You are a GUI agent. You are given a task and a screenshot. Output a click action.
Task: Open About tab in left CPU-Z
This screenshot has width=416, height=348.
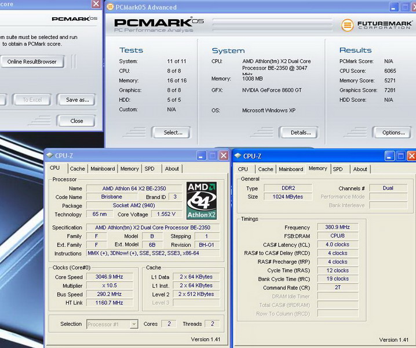click(x=172, y=169)
